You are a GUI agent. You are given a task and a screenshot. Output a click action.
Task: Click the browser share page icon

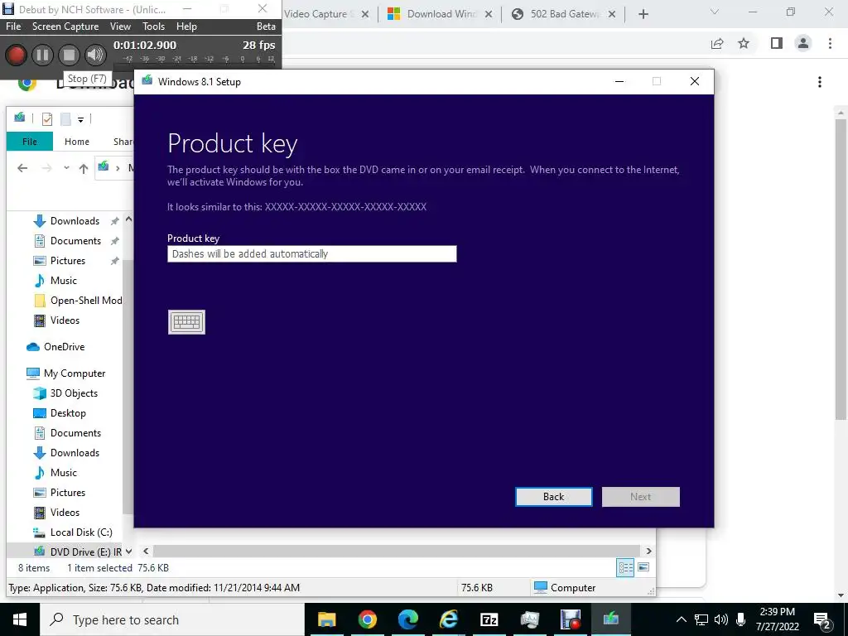717,43
